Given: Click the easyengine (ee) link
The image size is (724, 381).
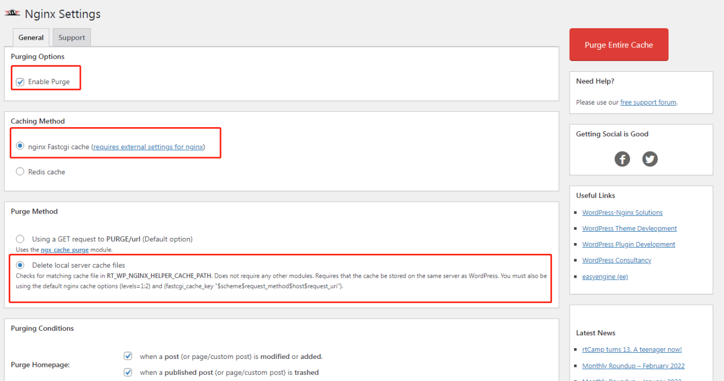Looking at the screenshot, I should coord(605,276).
